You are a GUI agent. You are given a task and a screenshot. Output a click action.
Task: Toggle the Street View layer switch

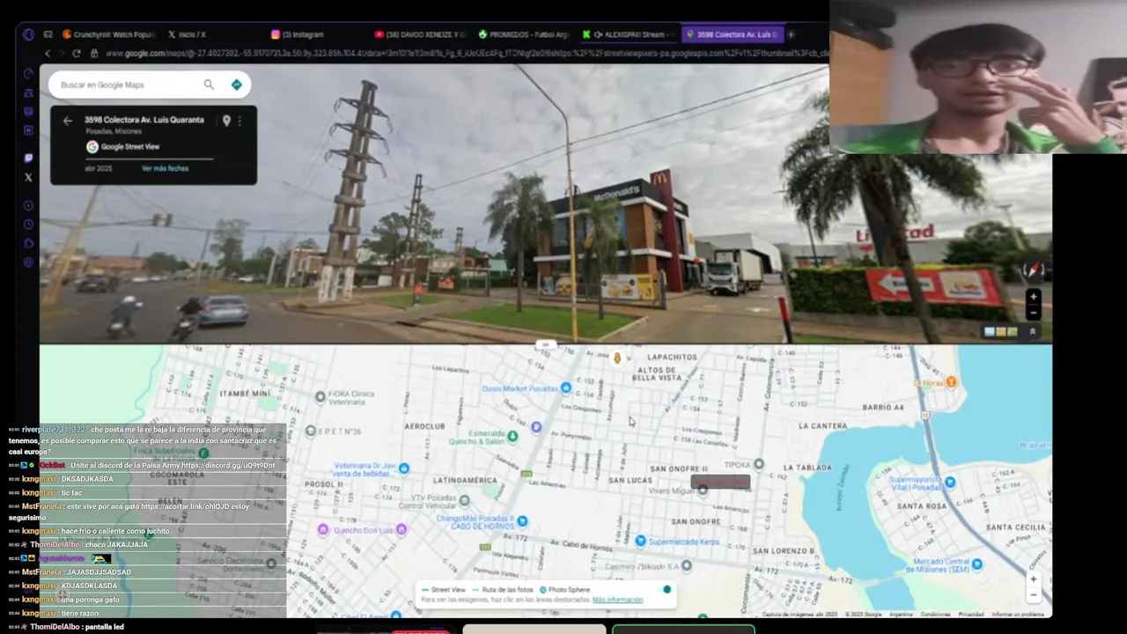pos(665,590)
